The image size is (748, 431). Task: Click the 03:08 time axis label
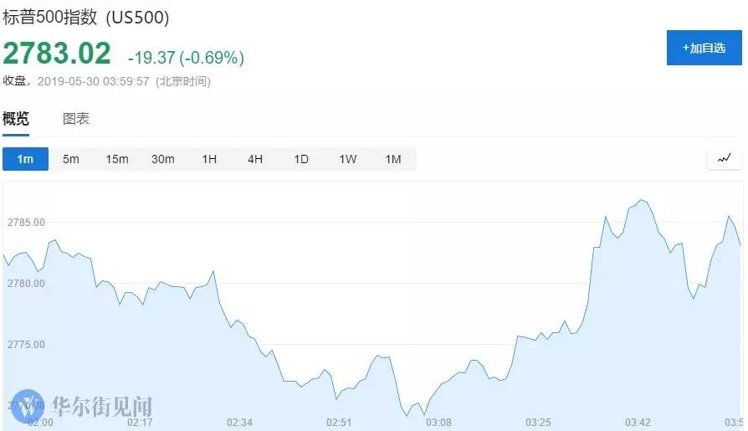438,423
